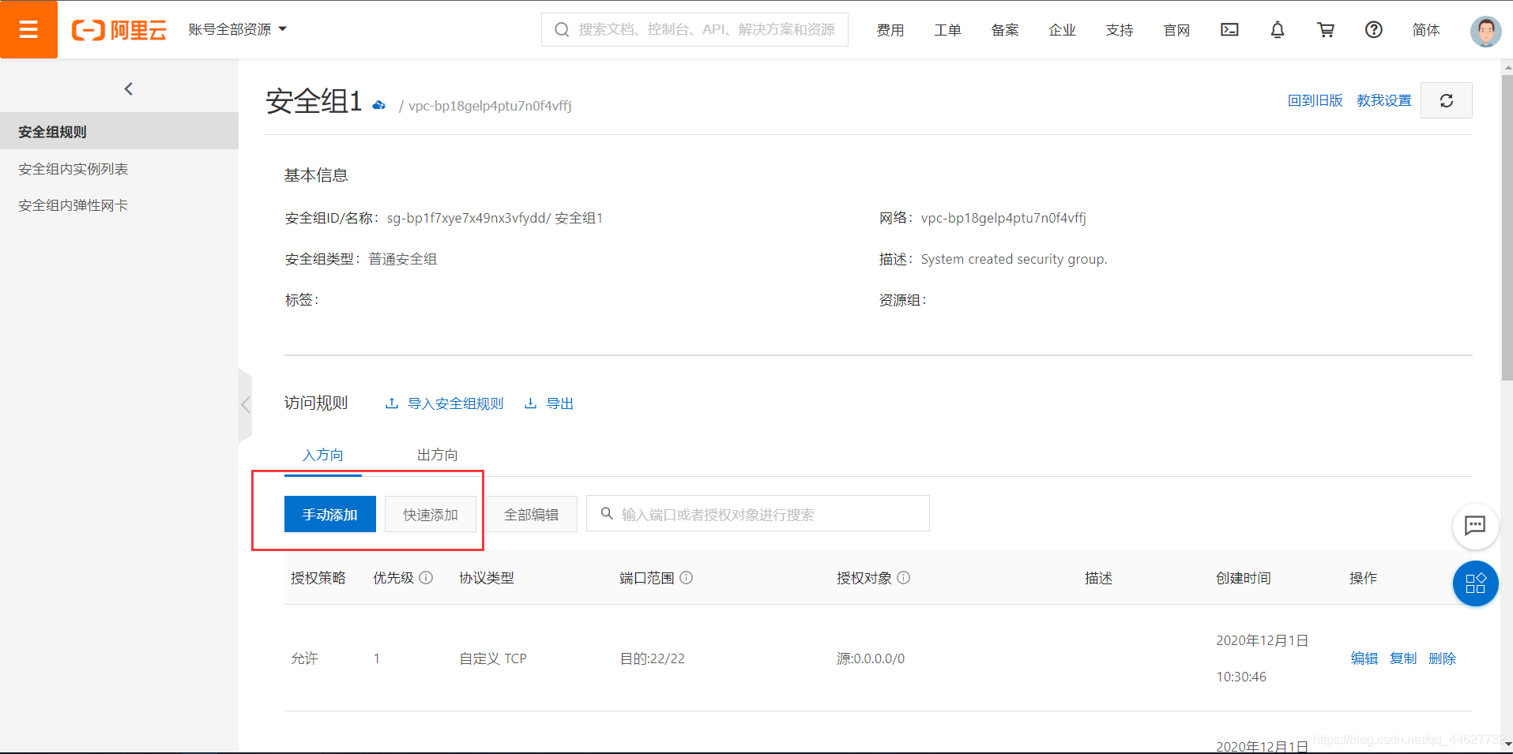The image size is (1513, 754).
Task: Click the info icon next to 端口范围
Action: click(x=687, y=577)
